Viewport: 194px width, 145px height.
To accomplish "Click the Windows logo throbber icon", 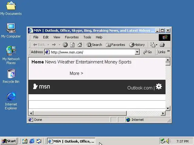I will click(165, 37).
